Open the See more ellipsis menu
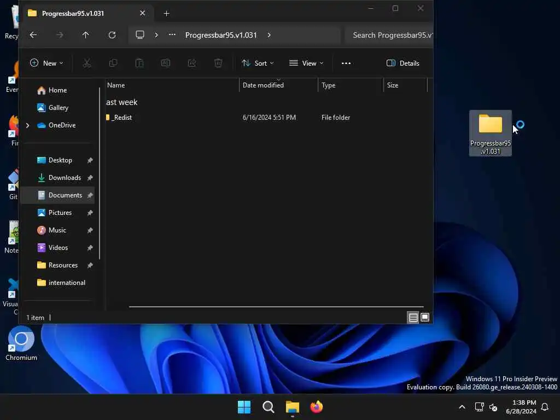Image resolution: width=560 pixels, height=420 pixels. [346, 63]
